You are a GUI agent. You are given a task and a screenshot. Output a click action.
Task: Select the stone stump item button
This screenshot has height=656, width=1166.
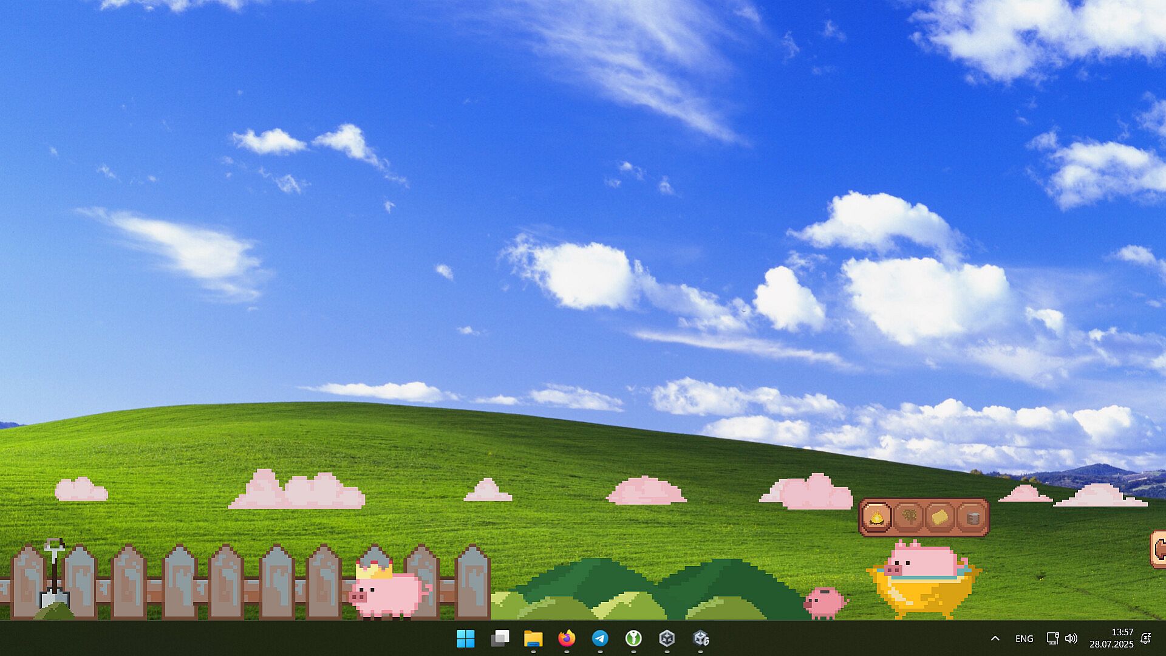click(972, 518)
